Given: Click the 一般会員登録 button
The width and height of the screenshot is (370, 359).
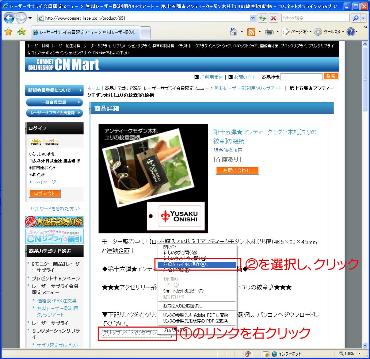Looking at the screenshot, I should coord(54,102).
